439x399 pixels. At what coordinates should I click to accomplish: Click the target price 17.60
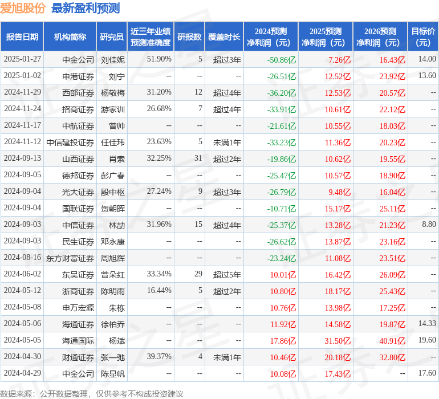pyautogui.click(x=427, y=373)
